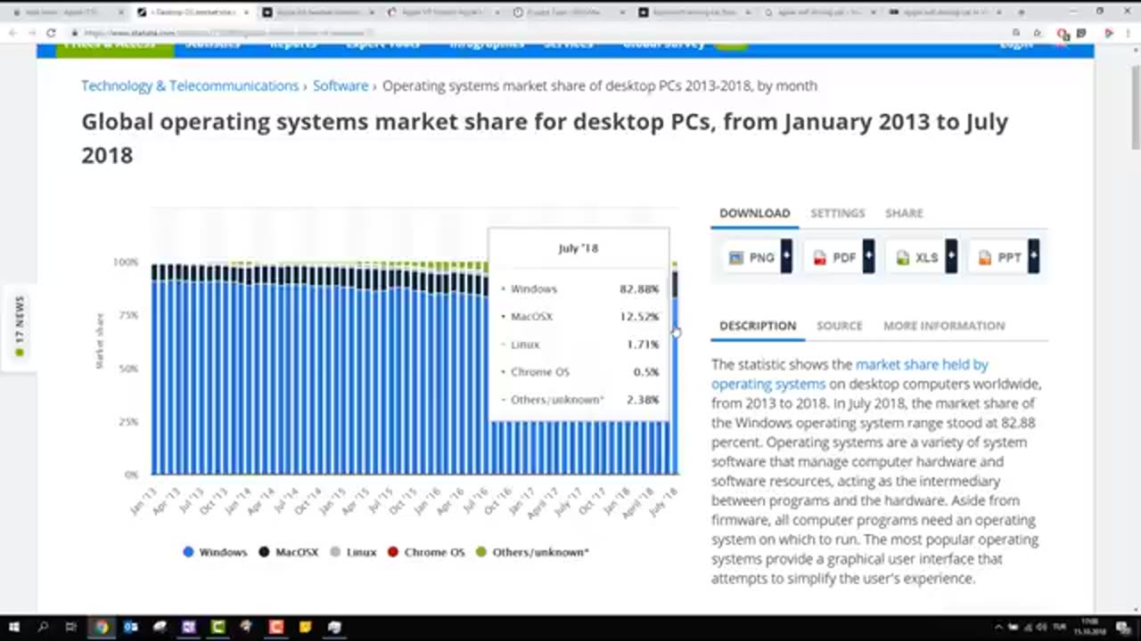
Task: Click the browser forward arrow
Action: (x=31, y=33)
